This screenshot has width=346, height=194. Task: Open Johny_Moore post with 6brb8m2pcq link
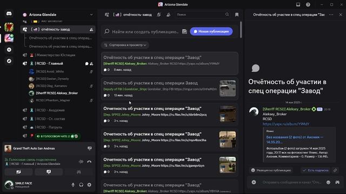click(169, 114)
